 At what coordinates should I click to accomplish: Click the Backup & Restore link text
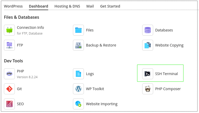click(x=101, y=45)
